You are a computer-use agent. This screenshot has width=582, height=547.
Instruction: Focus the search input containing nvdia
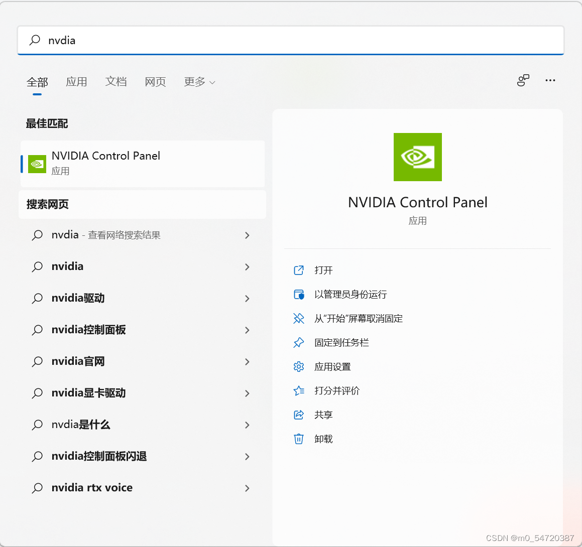coord(291,40)
